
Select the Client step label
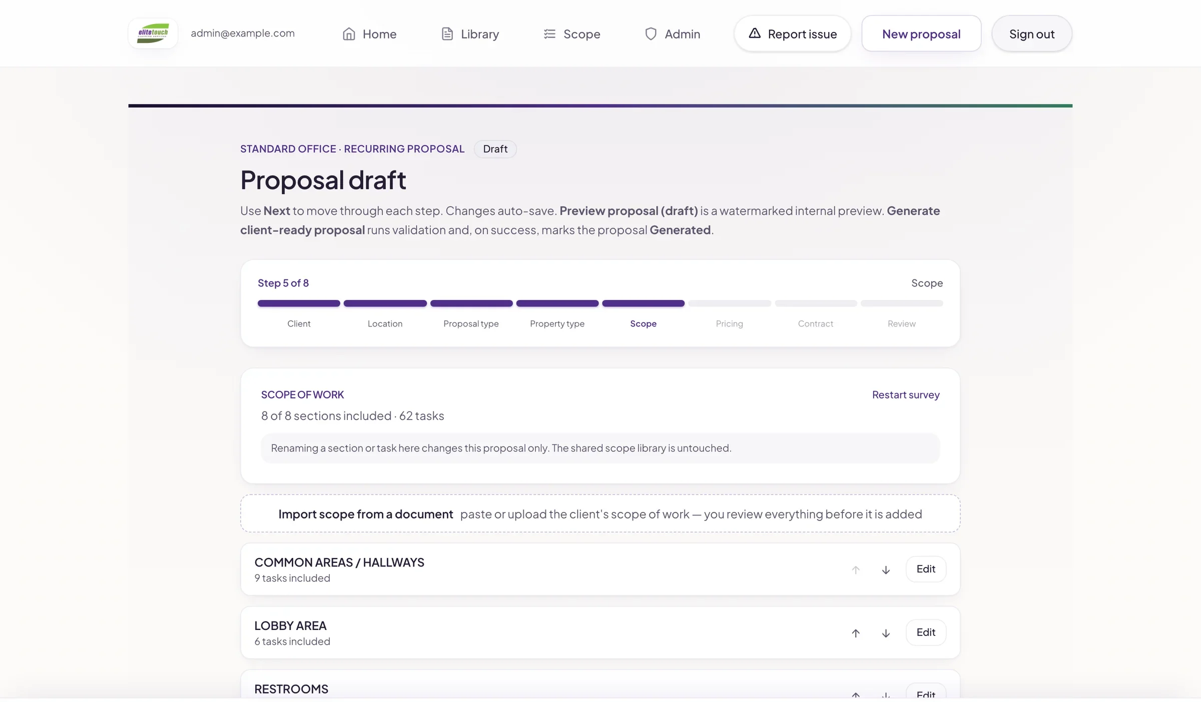[x=299, y=323]
